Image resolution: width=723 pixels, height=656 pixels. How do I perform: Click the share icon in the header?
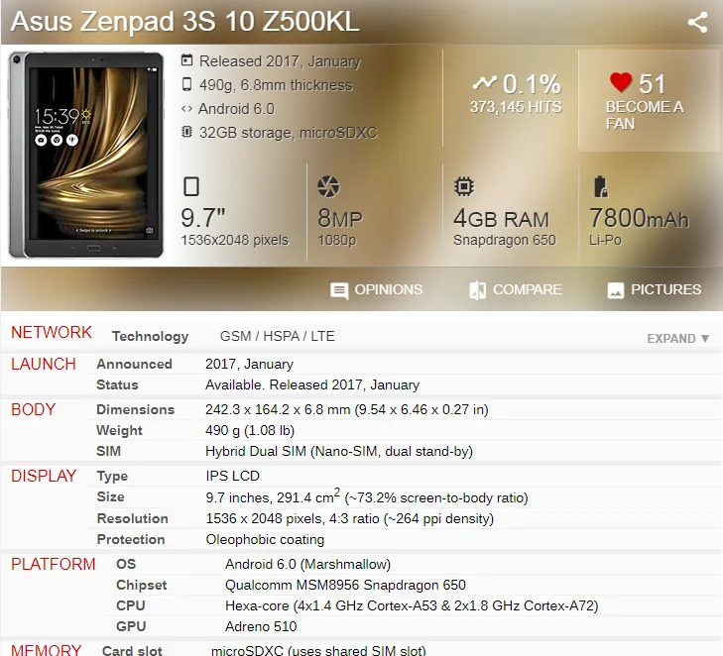pos(697,22)
